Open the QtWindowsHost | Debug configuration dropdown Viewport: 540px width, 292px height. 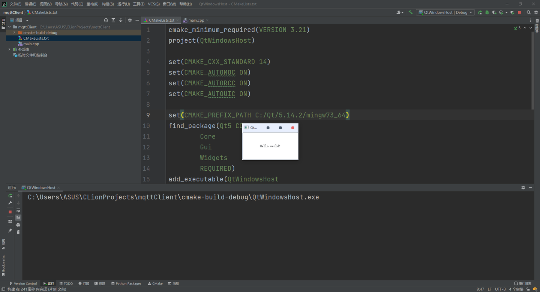tap(445, 12)
